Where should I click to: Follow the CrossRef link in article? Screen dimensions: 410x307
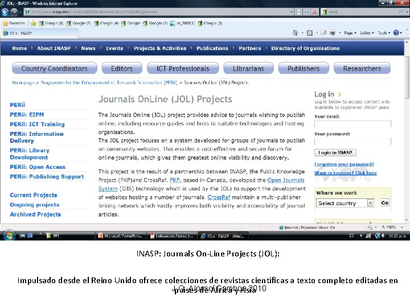click(219, 197)
